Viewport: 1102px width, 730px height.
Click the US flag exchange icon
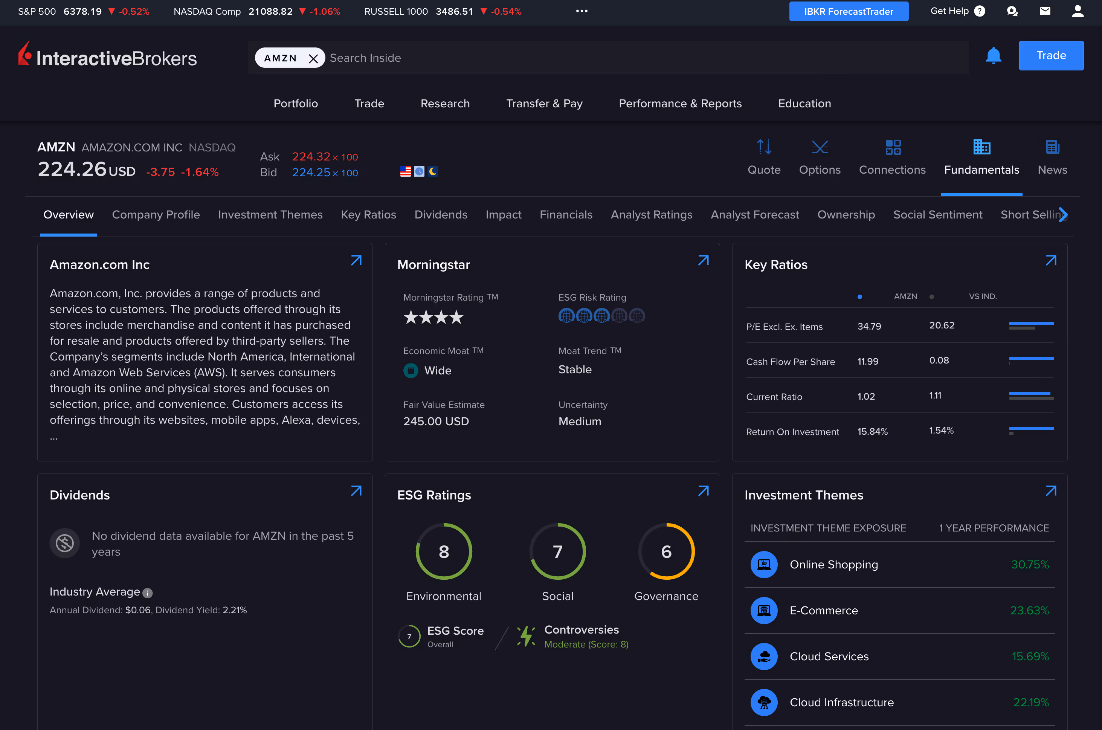405,171
